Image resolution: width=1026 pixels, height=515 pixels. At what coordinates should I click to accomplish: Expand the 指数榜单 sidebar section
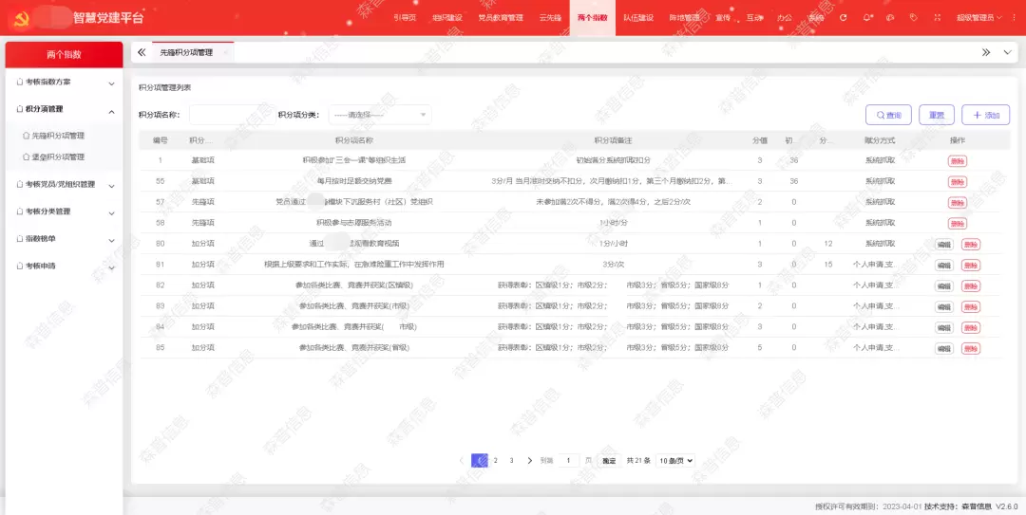(64, 239)
